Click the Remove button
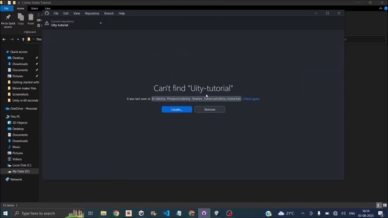388x218 pixels. [210, 110]
